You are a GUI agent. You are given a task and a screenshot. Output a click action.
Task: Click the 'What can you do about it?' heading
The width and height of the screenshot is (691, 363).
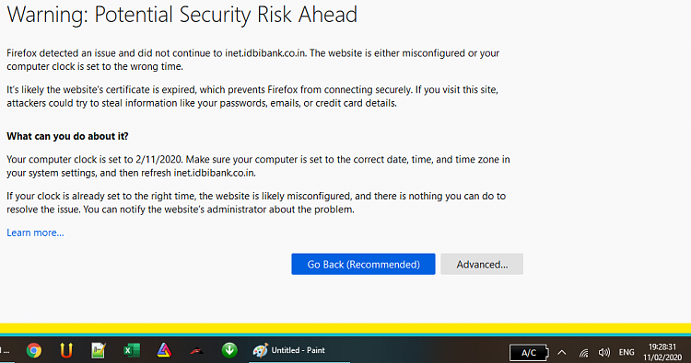67,136
